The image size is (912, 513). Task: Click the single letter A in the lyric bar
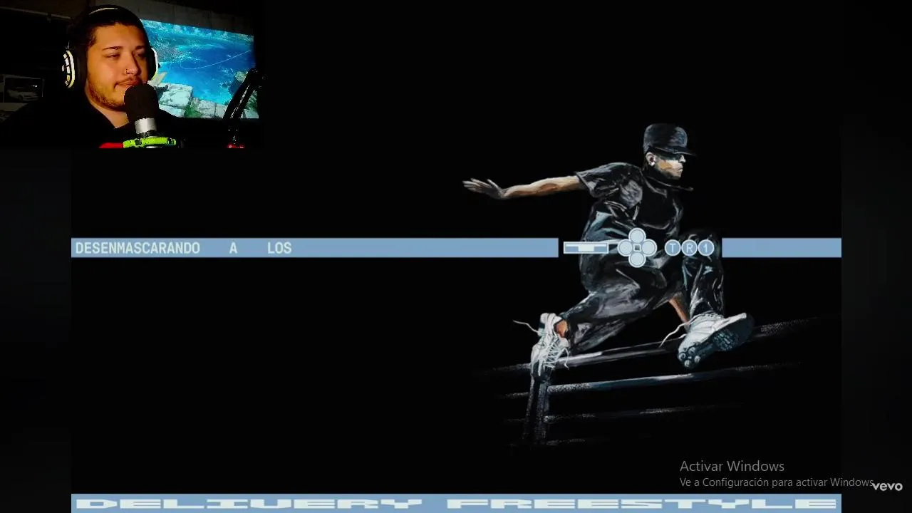[x=233, y=248]
